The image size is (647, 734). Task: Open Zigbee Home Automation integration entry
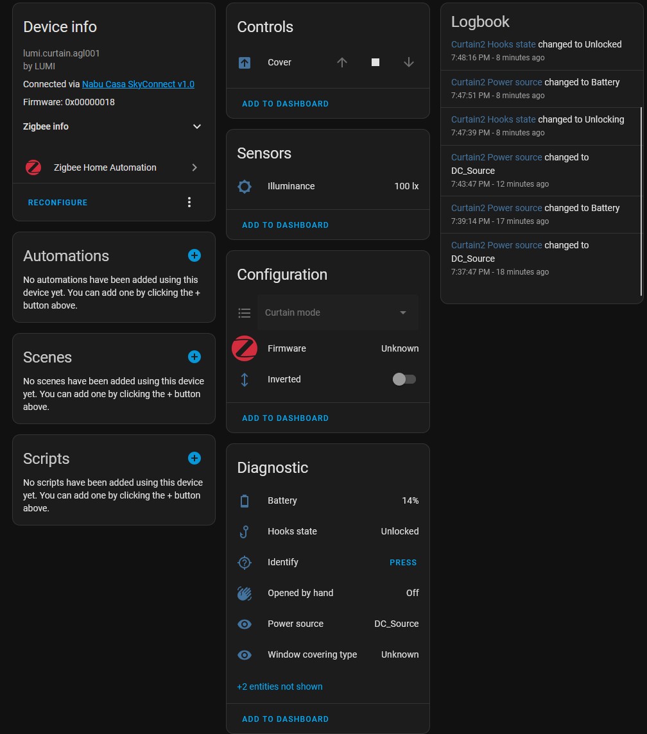112,167
